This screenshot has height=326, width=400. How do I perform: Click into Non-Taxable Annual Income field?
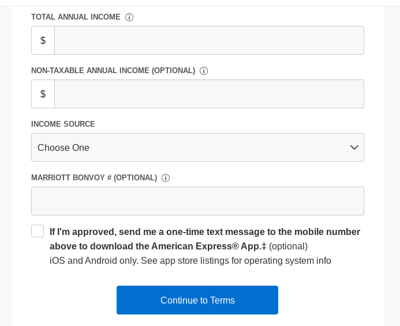click(x=209, y=94)
